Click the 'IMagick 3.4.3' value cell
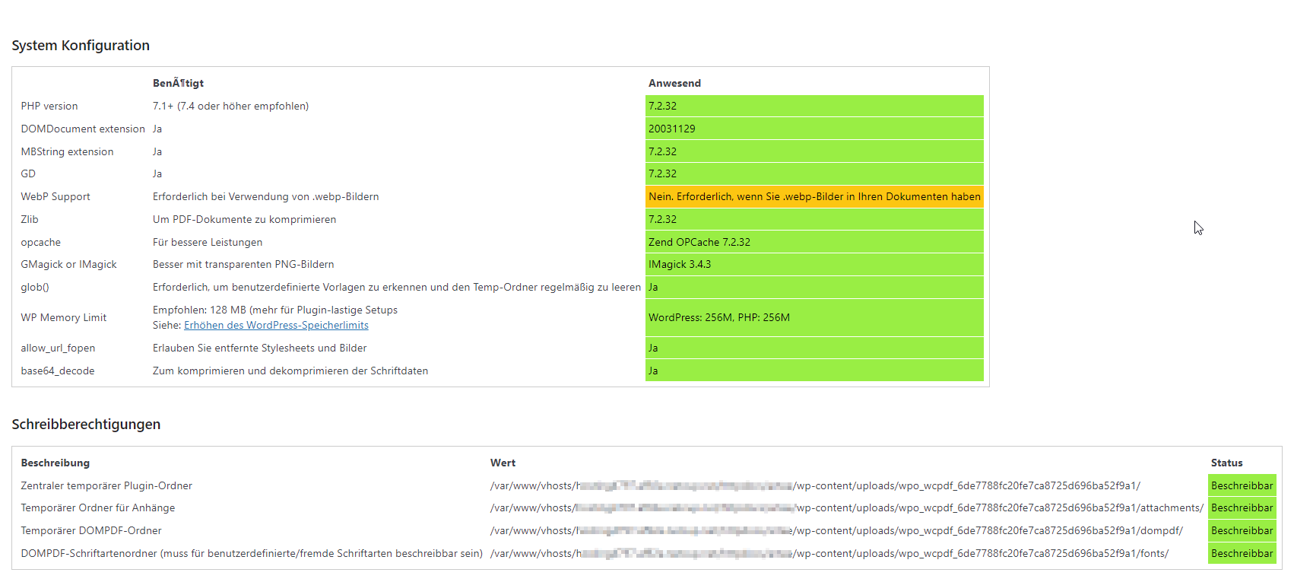1294x579 pixels. click(814, 264)
